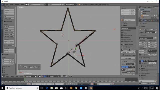The width and height of the screenshot is (160, 90).
Task: Enable Hidden Wire checkbox
Action: [x=122, y=37]
